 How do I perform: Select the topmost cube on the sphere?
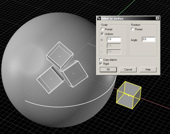(60, 56)
